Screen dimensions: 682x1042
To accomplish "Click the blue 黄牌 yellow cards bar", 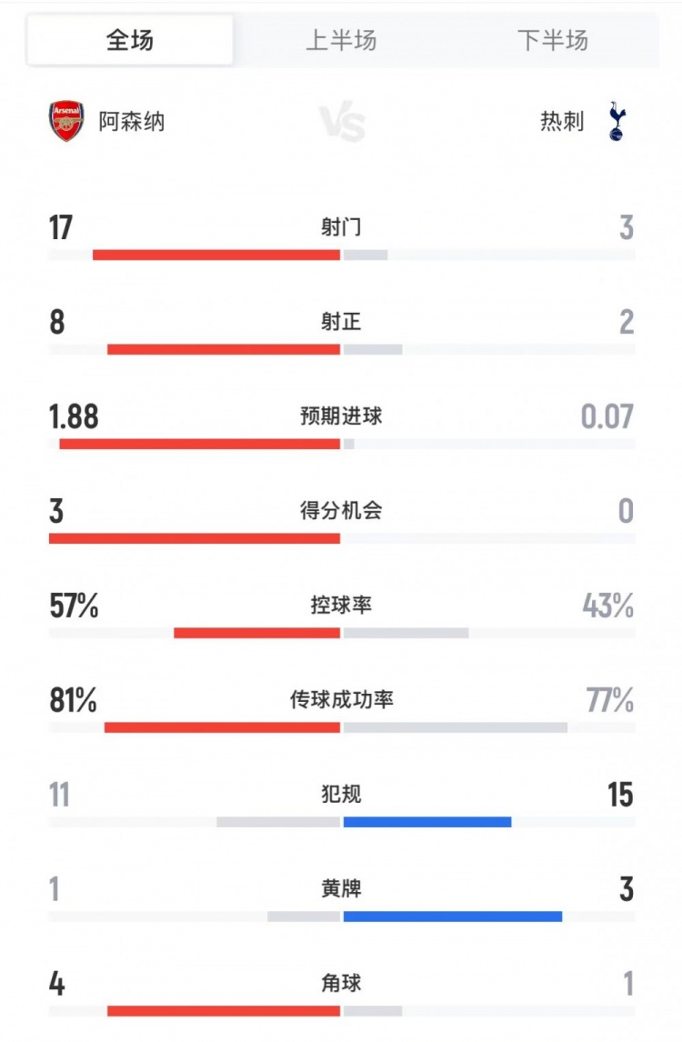I will (x=453, y=917).
